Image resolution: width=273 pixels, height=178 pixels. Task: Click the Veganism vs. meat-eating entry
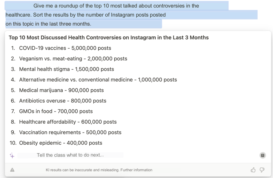coord(73,59)
